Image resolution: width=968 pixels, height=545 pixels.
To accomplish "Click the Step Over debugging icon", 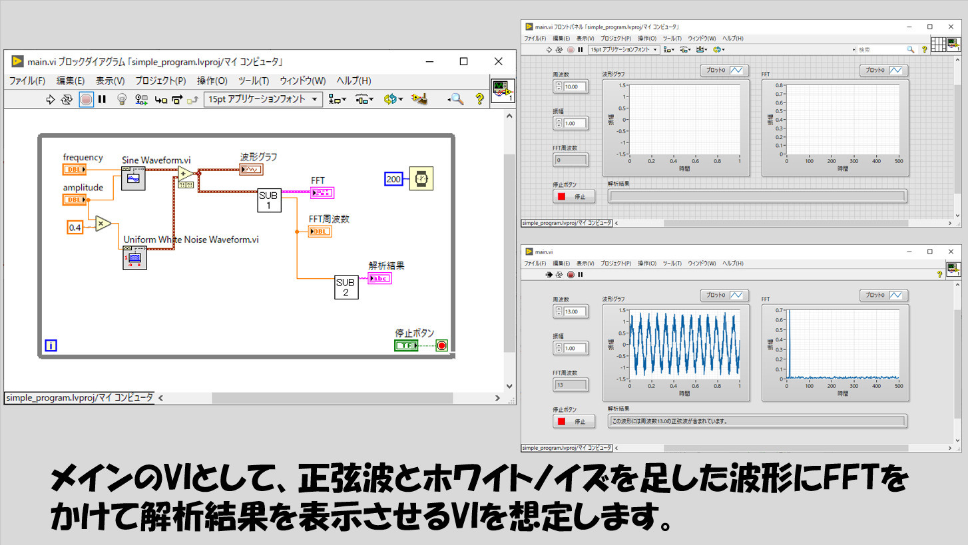I will (176, 98).
